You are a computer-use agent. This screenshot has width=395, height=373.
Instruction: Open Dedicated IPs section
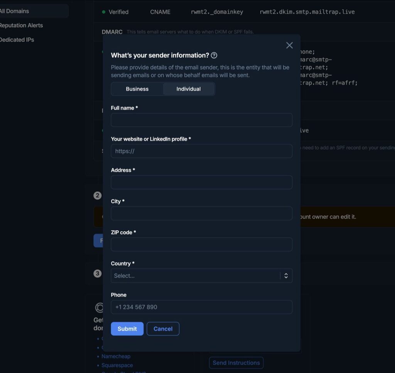click(17, 40)
